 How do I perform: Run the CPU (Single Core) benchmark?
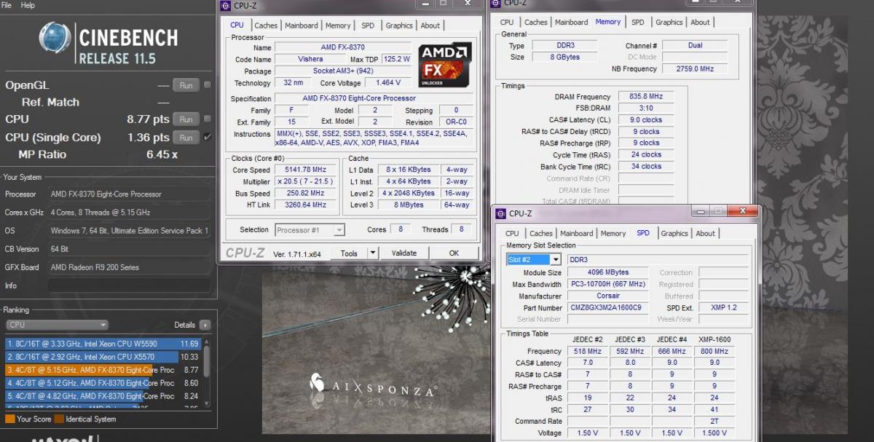point(186,137)
